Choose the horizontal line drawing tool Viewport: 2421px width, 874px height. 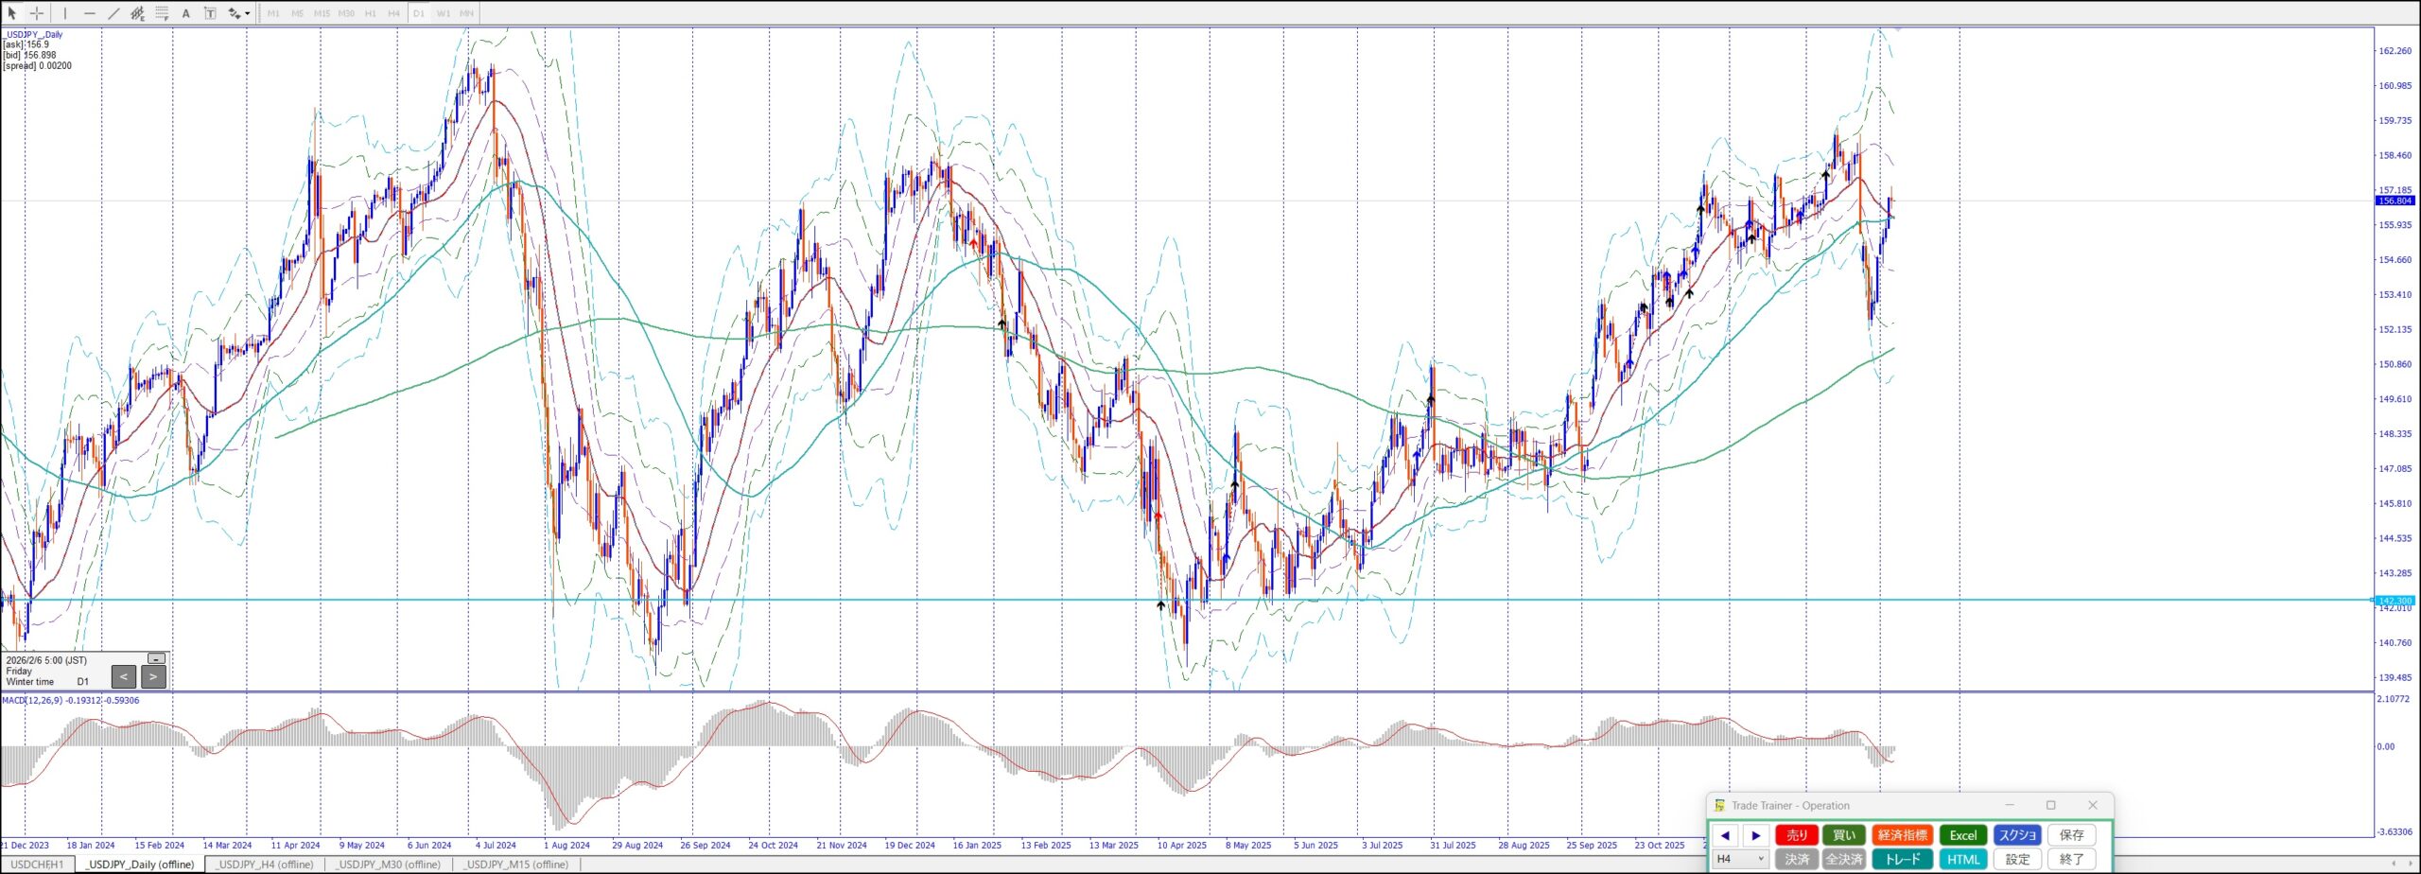coord(90,13)
